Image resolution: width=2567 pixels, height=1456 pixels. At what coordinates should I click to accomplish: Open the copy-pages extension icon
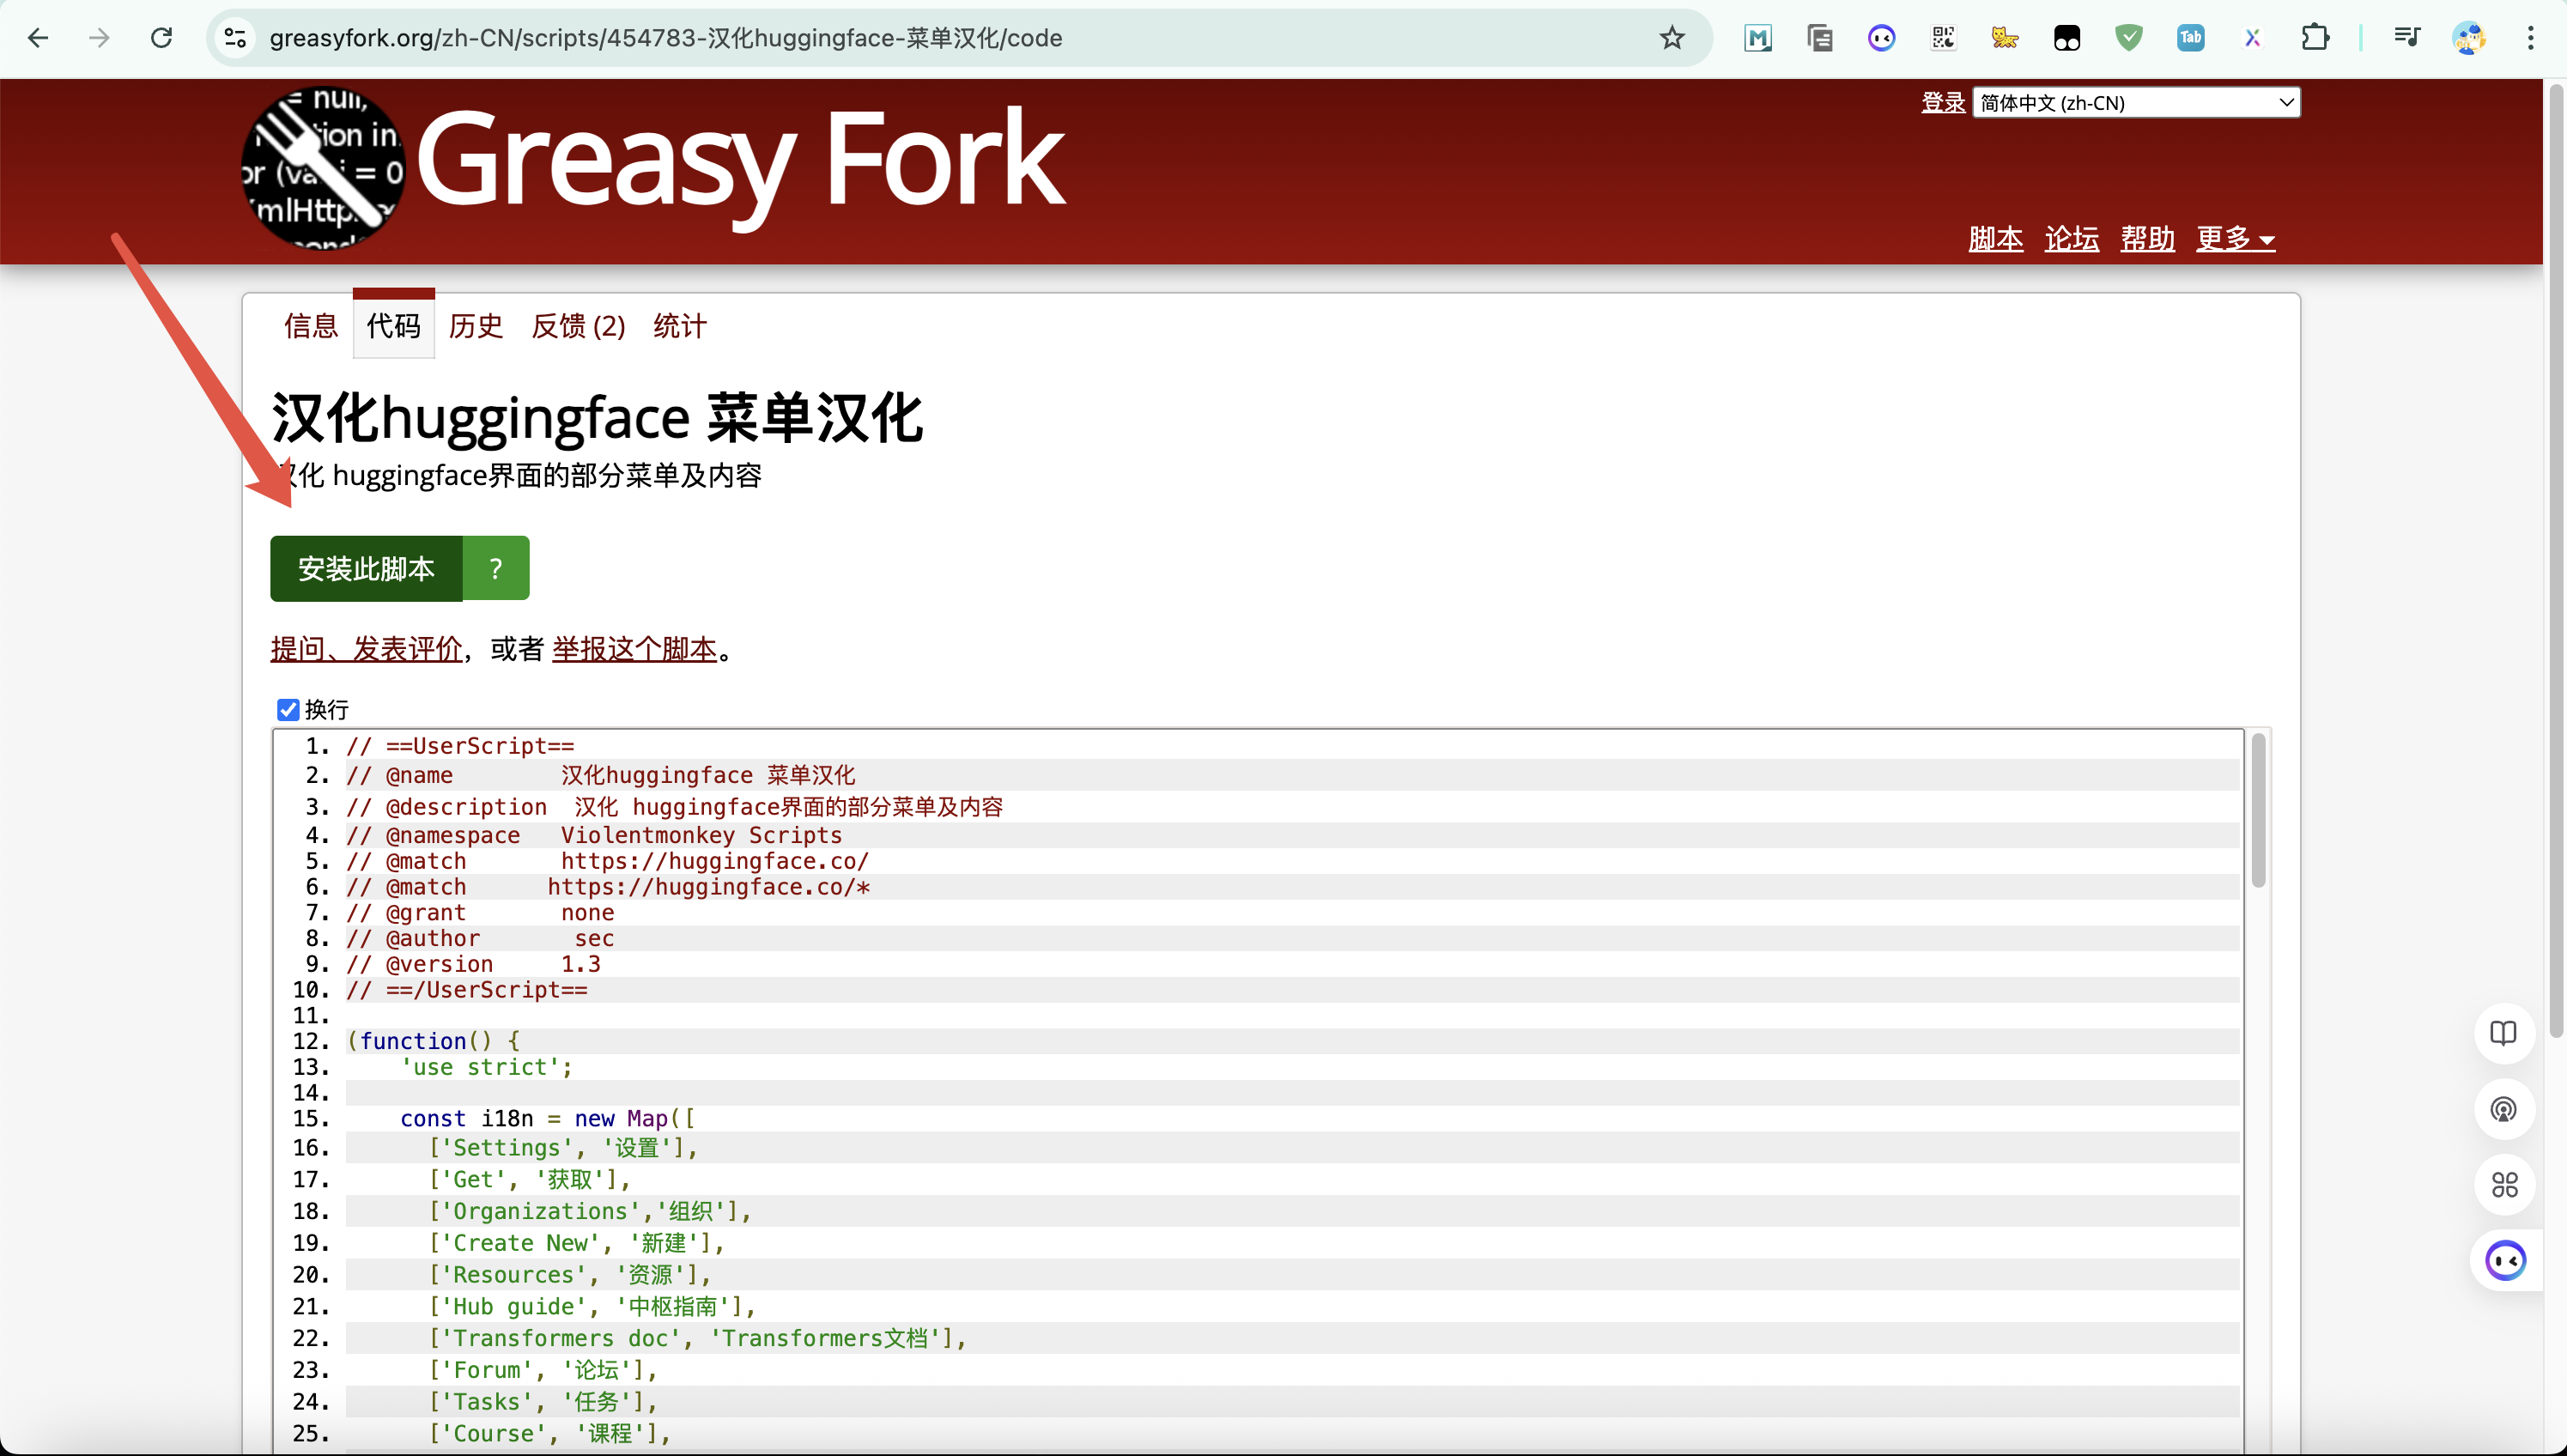[x=1819, y=38]
